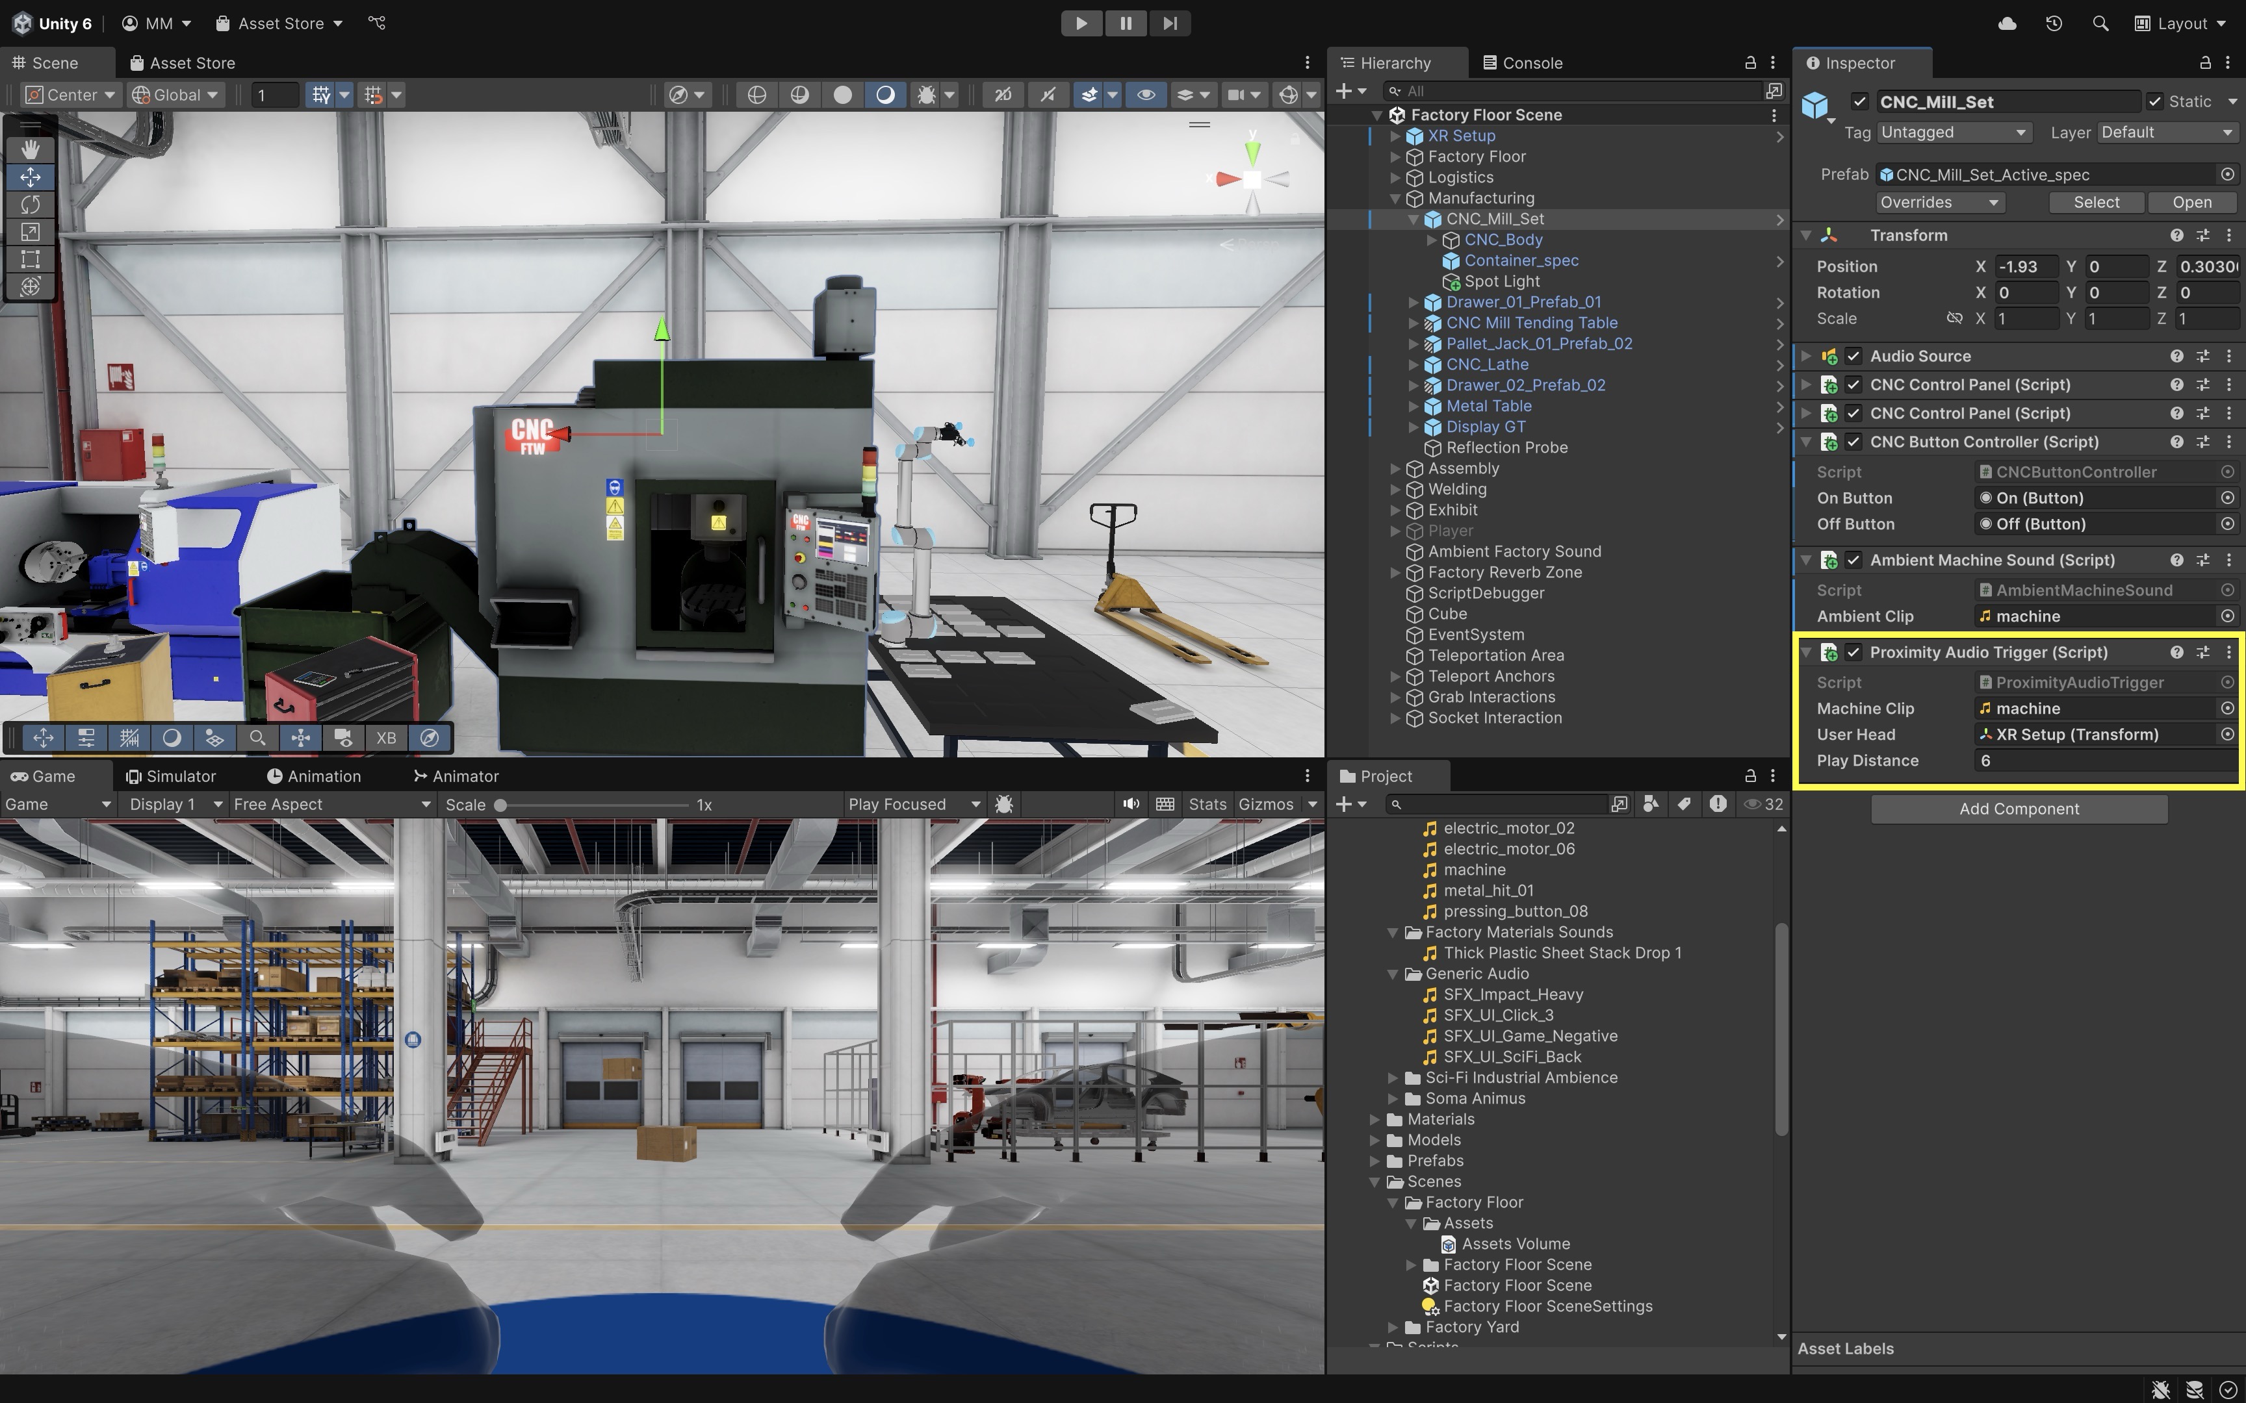Lock the Inspector panel
Viewport: 2246px width, 1403px height.
[x=2204, y=62]
